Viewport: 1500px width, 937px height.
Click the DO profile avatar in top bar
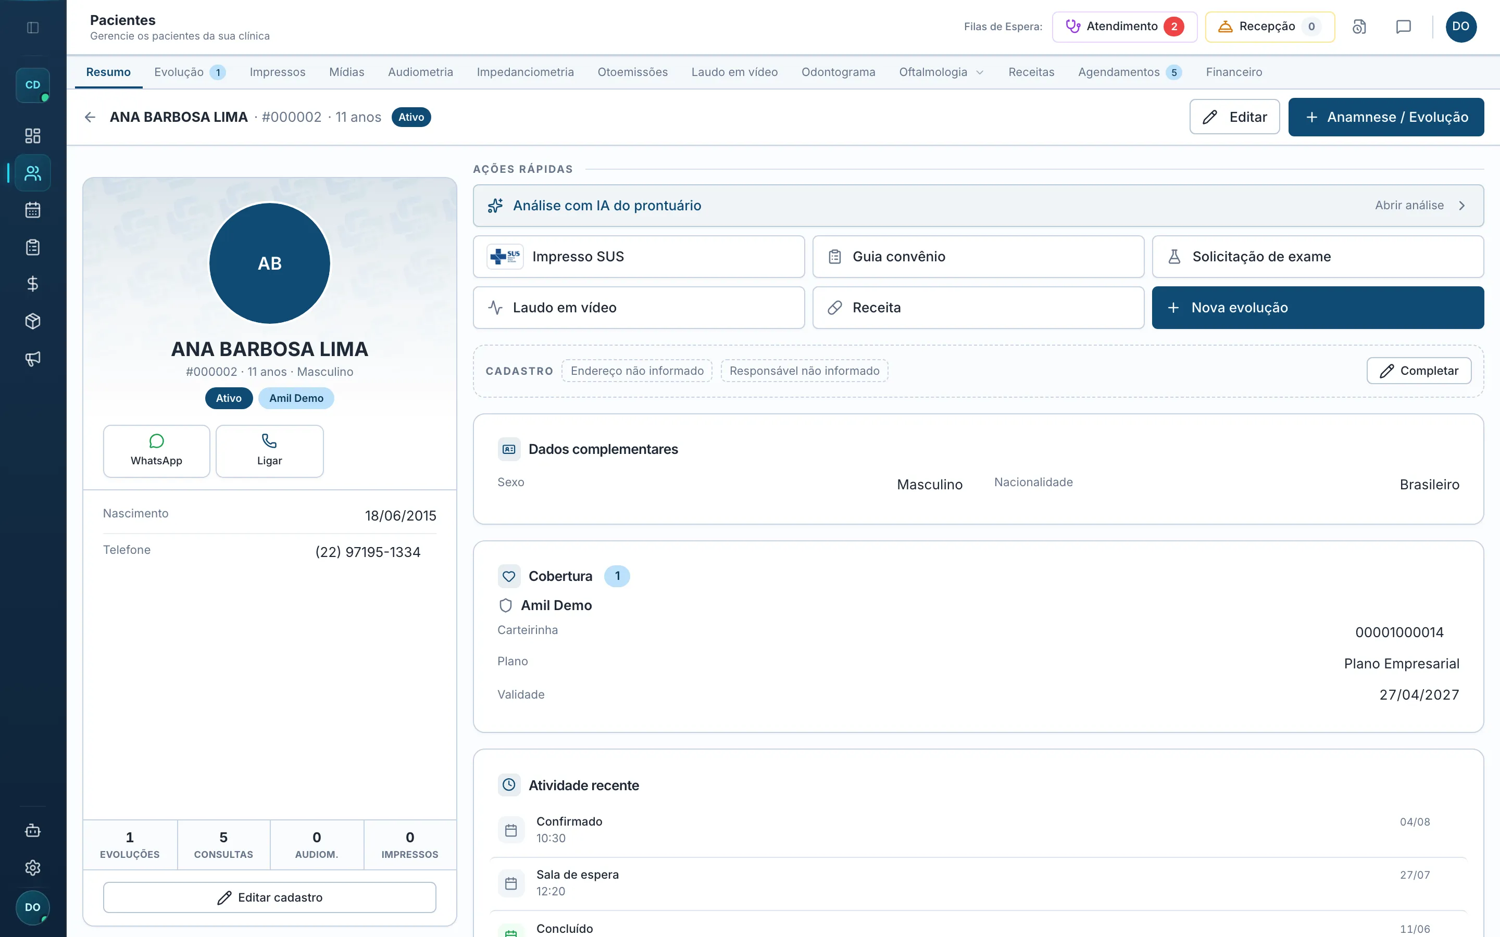(x=1460, y=27)
